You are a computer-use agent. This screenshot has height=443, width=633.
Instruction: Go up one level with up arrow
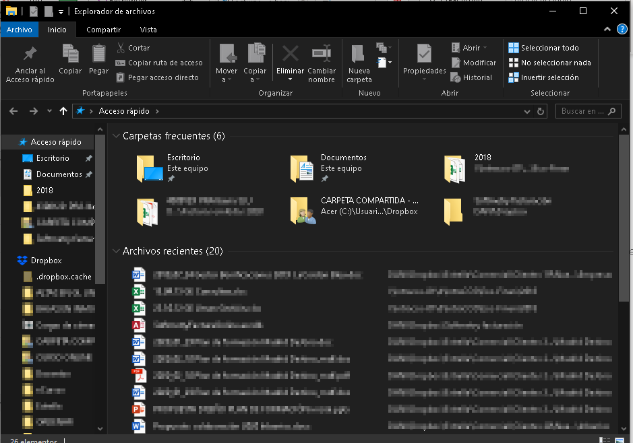point(63,111)
